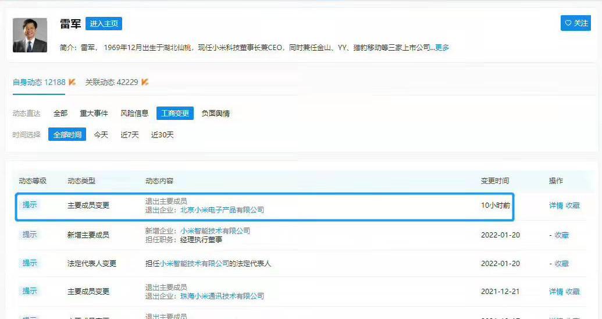Click the 2021-12-21 date cell

click(x=500, y=291)
